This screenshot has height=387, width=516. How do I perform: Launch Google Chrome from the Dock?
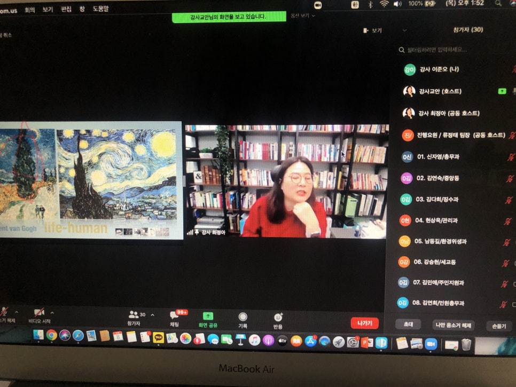tap(52, 335)
